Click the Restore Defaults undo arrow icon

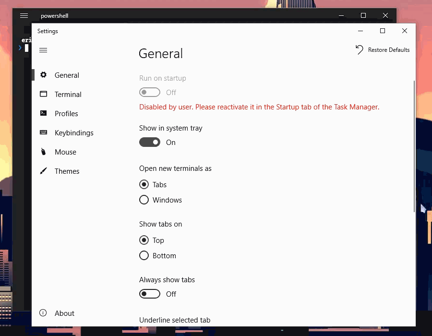click(x=359, y=50)
